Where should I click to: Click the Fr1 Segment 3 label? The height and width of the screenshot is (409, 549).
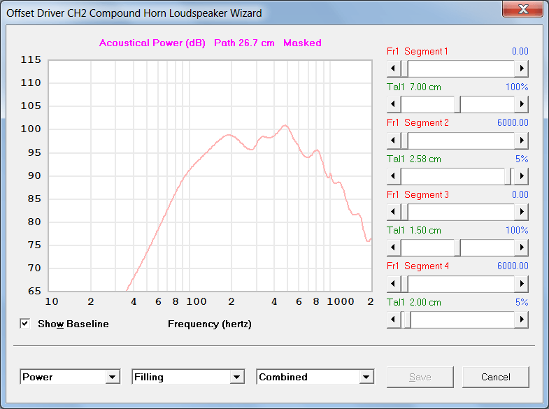point(418,194)
